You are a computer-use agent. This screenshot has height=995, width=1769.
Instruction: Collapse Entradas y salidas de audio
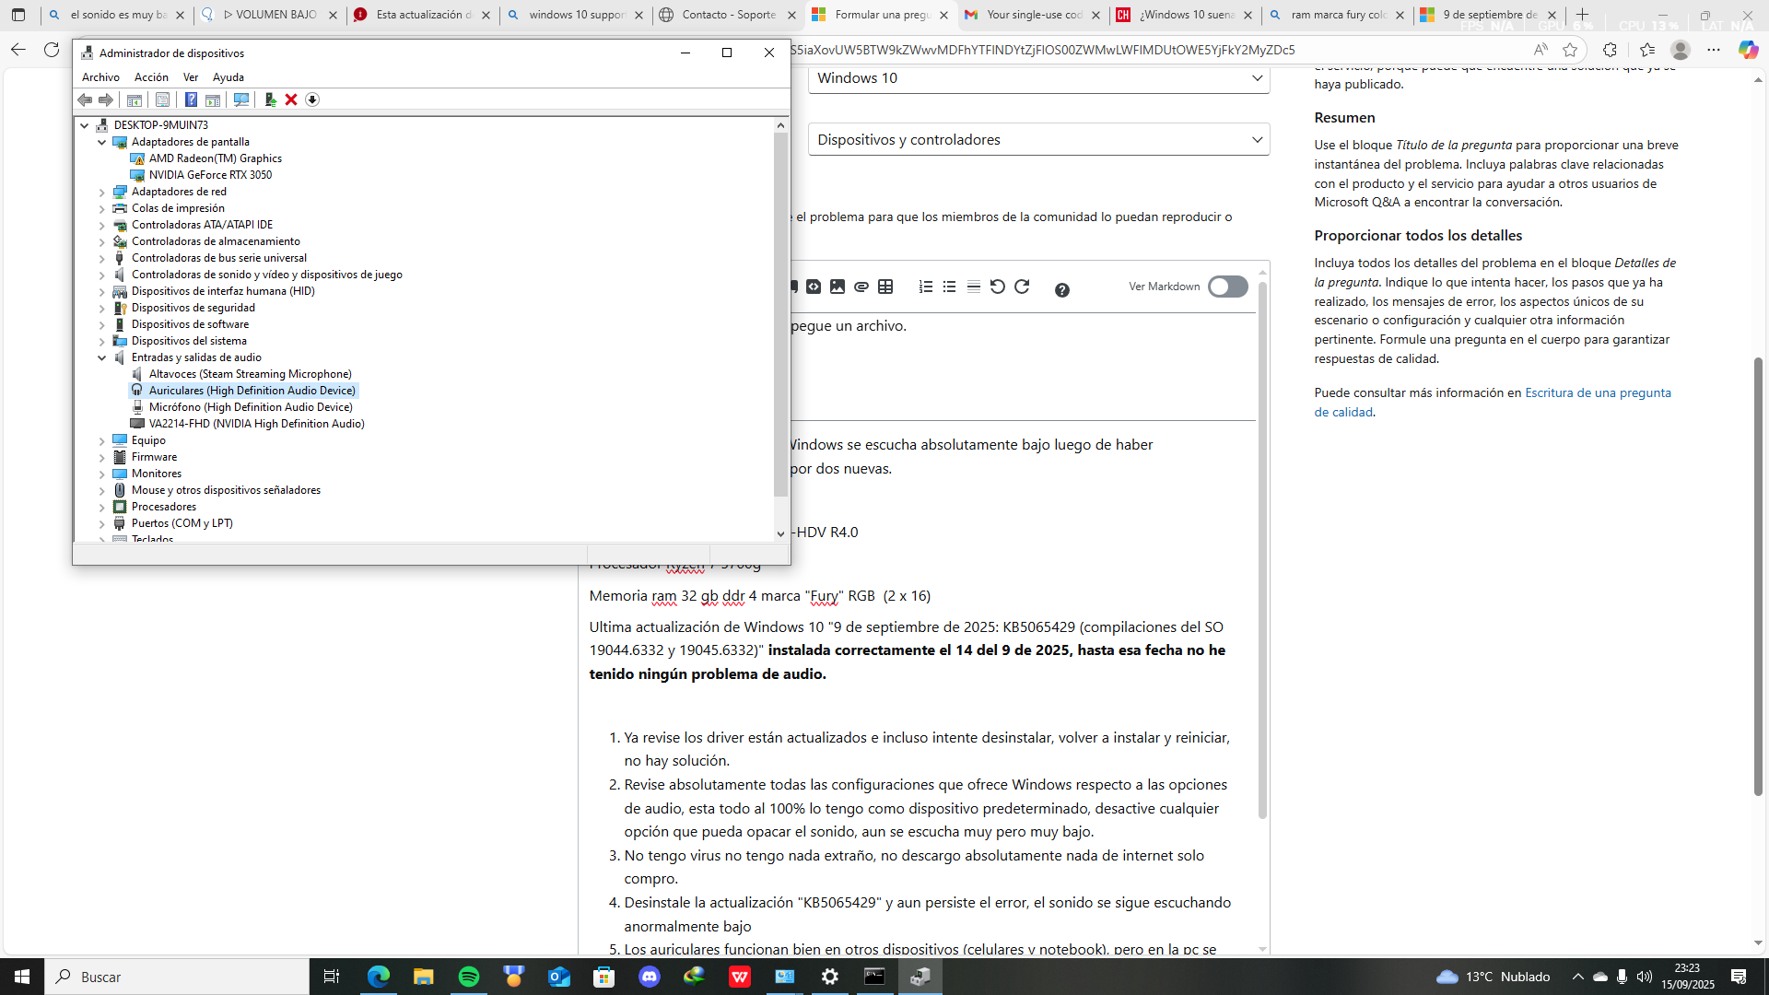point(102,357)
